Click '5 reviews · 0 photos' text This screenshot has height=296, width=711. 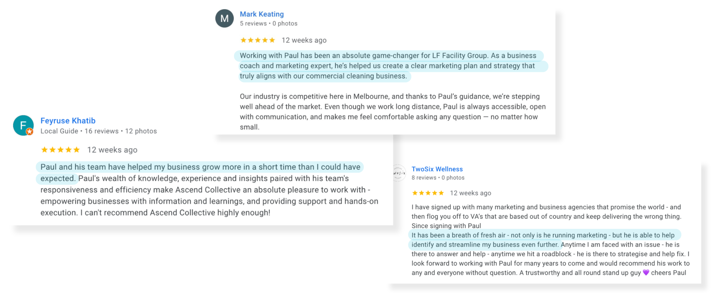coord(268,24)
